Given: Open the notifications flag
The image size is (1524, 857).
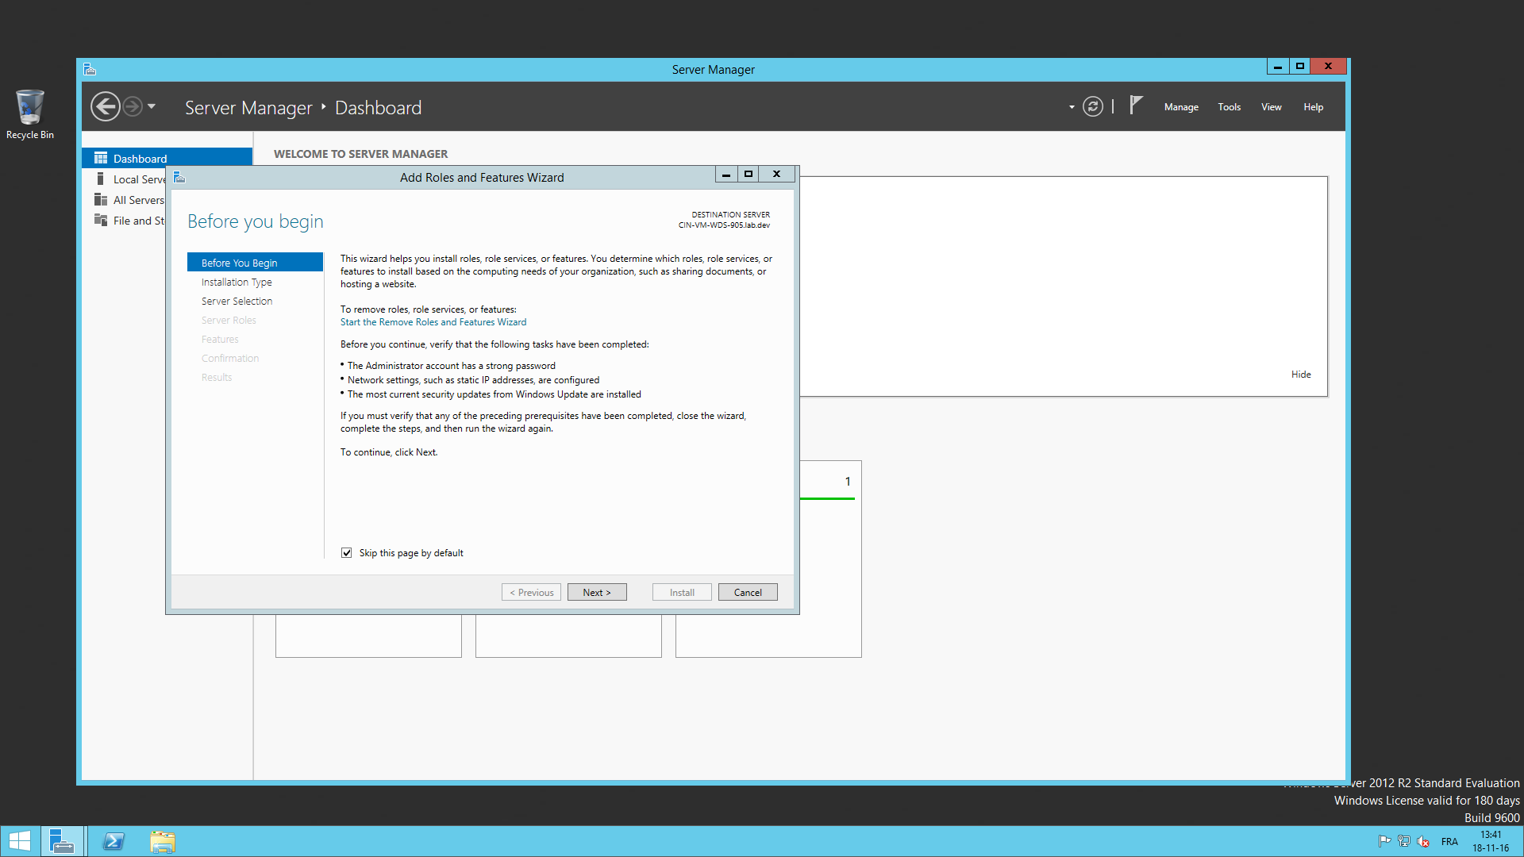Looking at the screenshot, I should [x=1136, y=106].
